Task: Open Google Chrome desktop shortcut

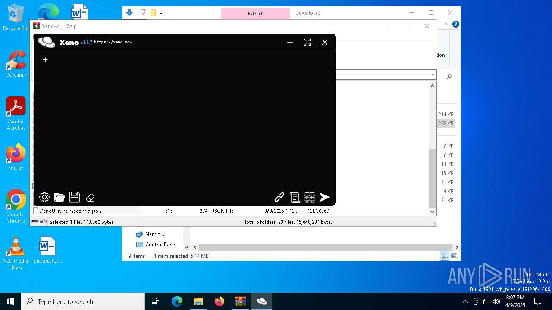Action: [x=16, y=207]
